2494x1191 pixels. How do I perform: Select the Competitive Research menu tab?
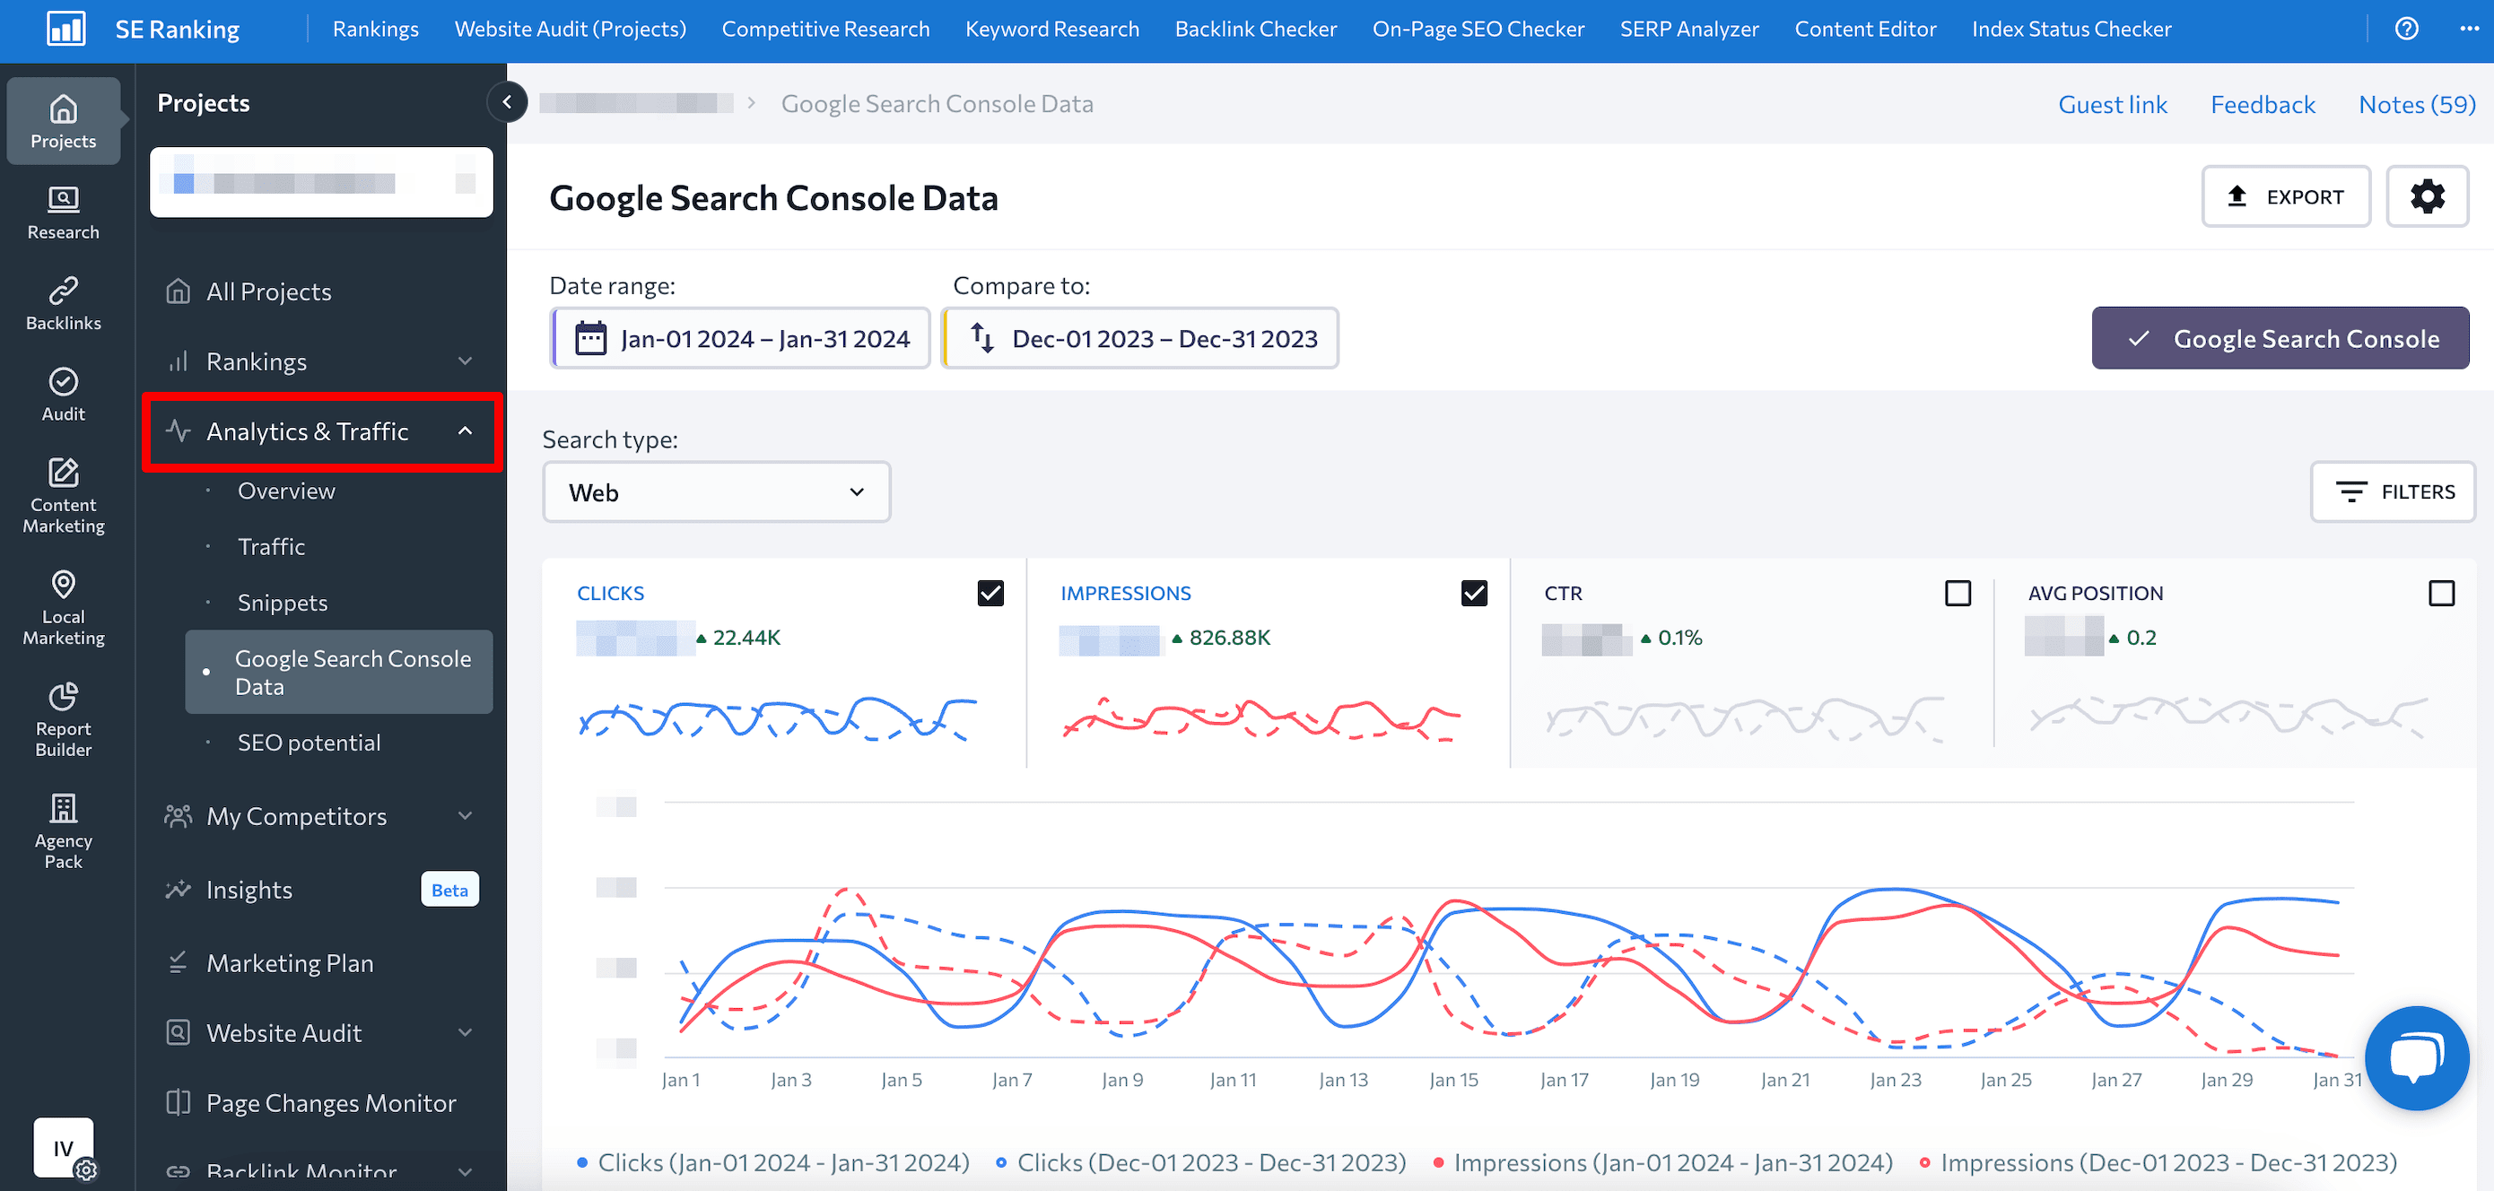click(825, 30)
